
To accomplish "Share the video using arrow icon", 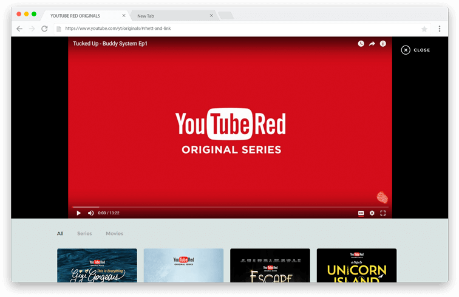I will click(372, 44).
